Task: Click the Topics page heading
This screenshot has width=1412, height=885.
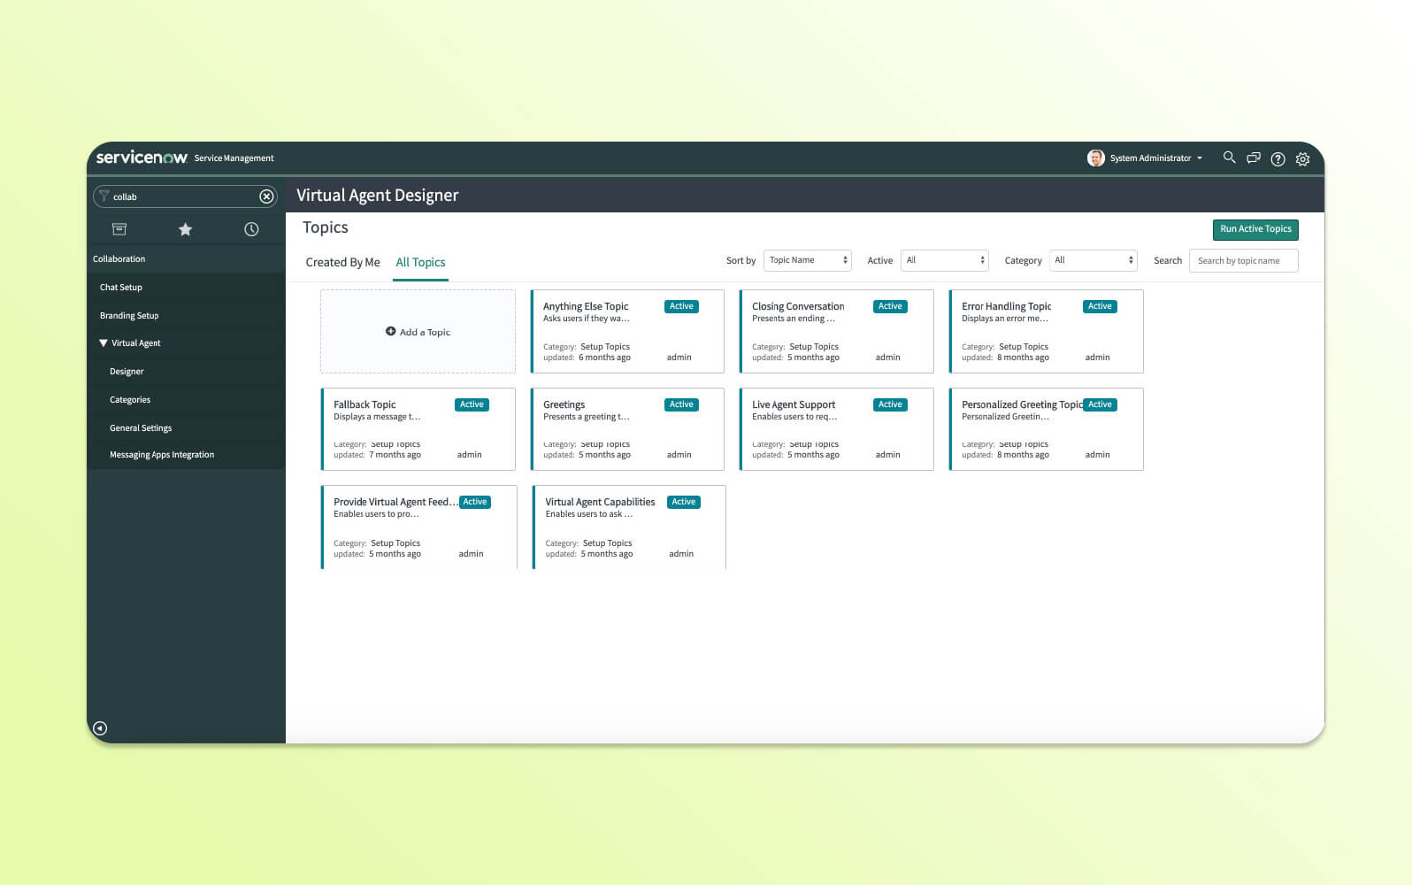Action: [x=326, y=227]
